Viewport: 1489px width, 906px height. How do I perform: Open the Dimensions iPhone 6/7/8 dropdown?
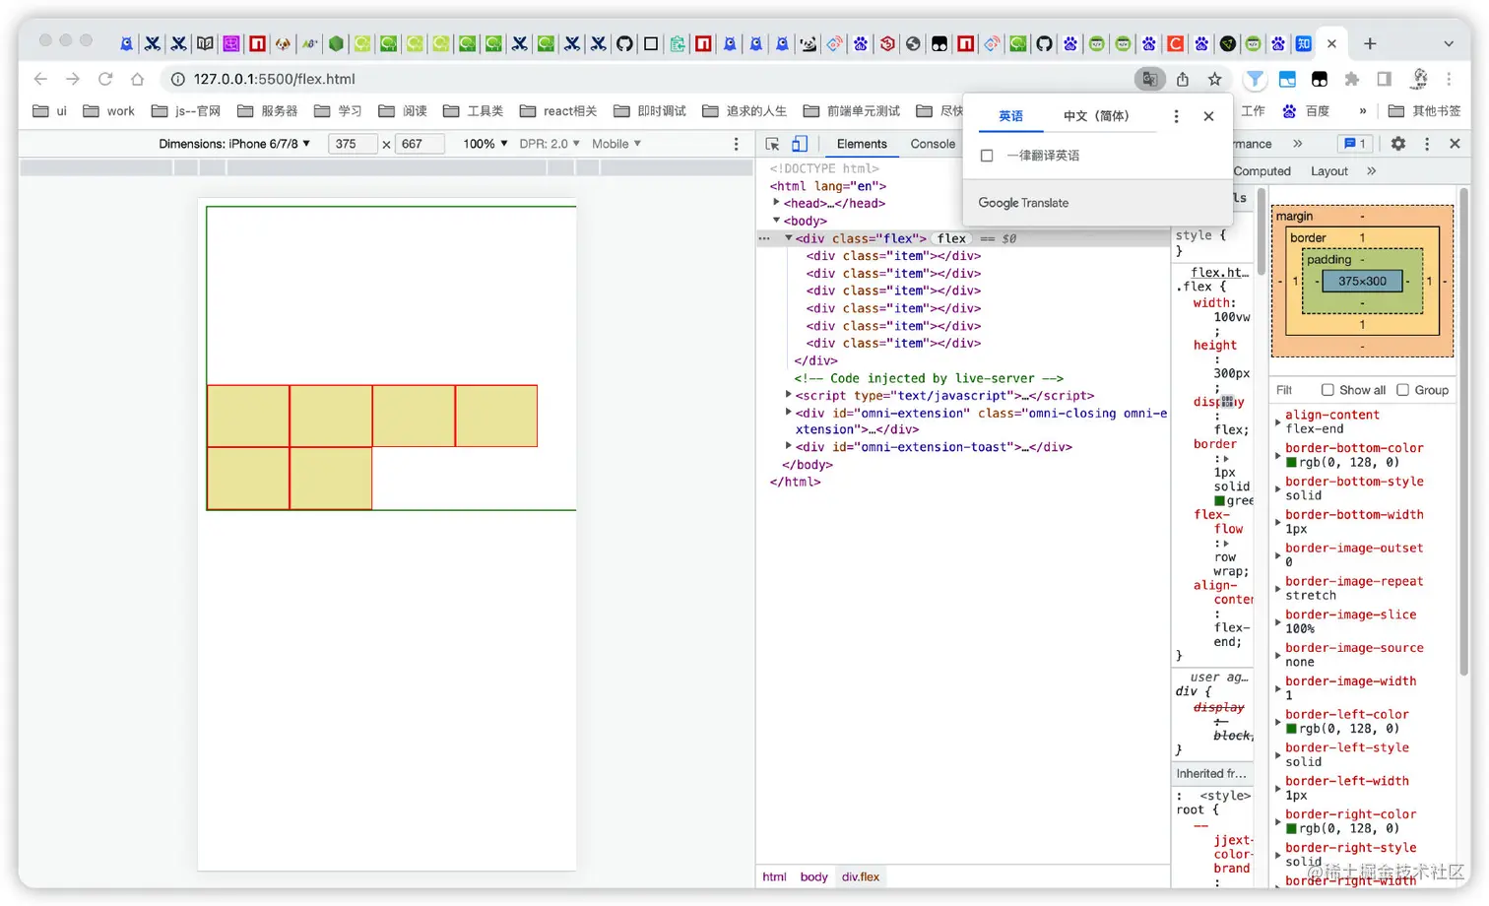point(234,144)
